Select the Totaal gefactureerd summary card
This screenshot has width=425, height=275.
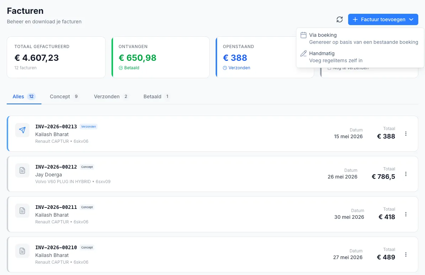[x=56, y=57]
